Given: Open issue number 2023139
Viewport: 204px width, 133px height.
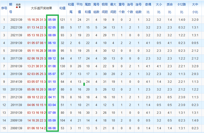Looking at the screenshot, I should [x=16, y=20].
